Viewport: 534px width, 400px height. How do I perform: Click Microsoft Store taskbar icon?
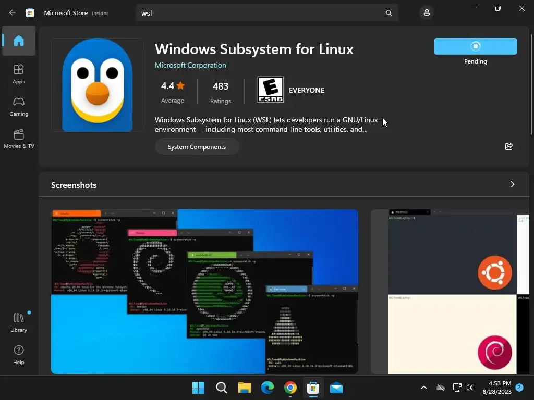(x=313, y=387)
